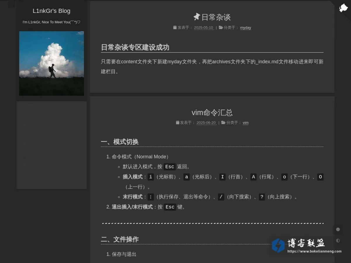Click the slash code chip (向下搜索)
Screen dimensions: 351x263
(221, 197)
